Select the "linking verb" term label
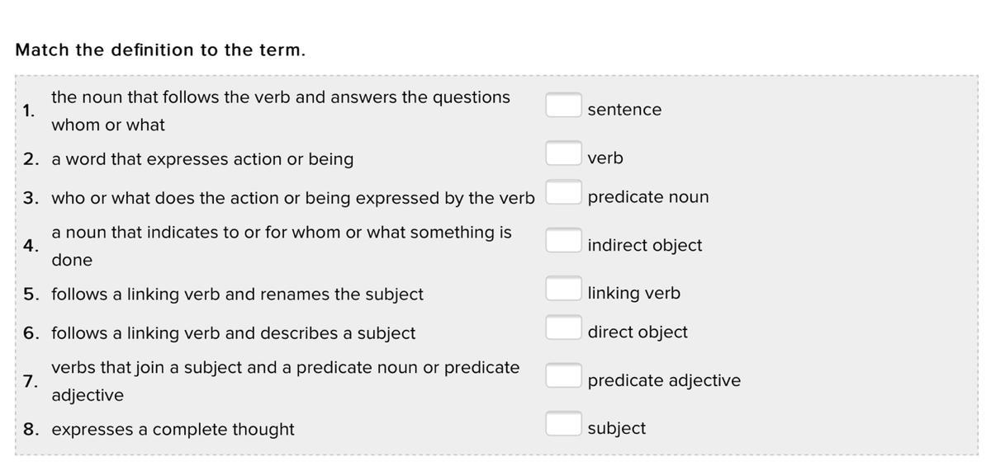This screenshot has width=991, height=471. click(634, 293)
